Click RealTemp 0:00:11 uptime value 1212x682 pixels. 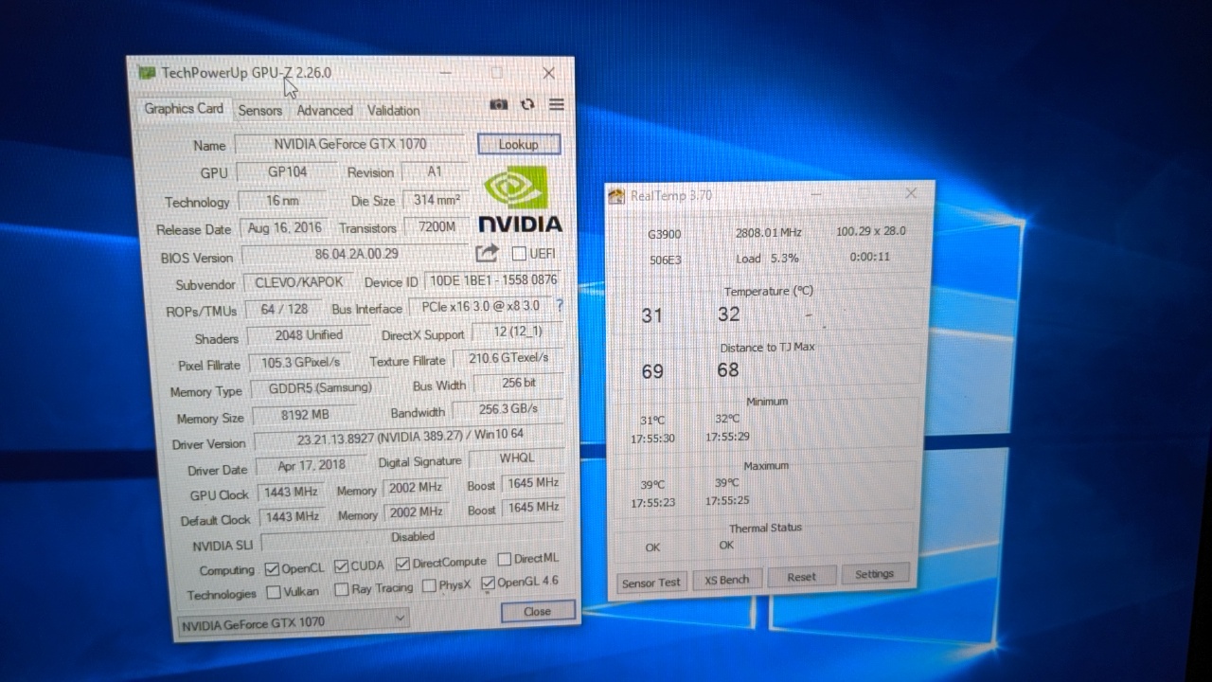pos(869,257)
